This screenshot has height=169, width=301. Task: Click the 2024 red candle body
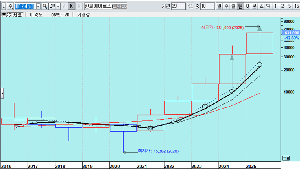(x=233, y=69)
